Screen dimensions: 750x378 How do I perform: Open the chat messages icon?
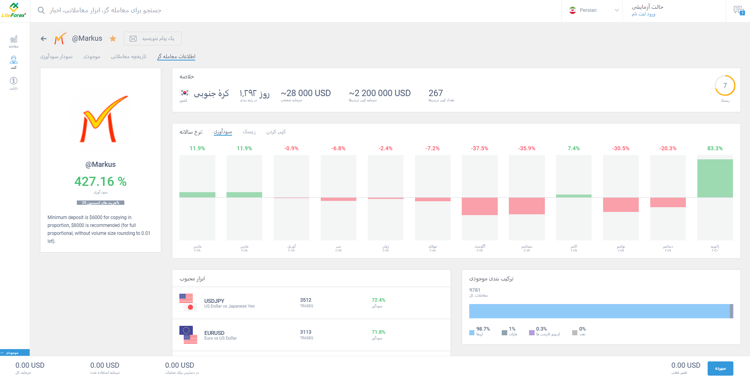point(739,10)
